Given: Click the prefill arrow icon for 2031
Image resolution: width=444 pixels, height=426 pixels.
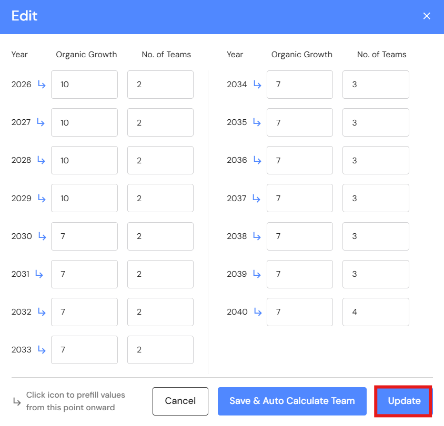Looking at the screenshot, I should coord(39,274).
